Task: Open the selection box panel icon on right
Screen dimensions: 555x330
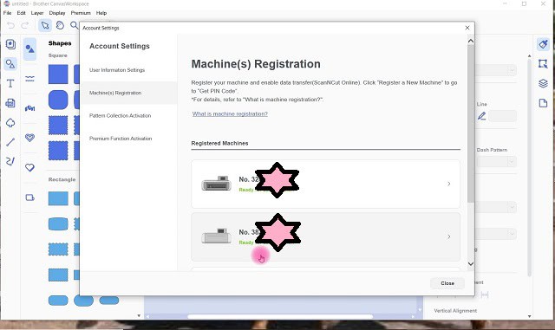Action: point(543,64)
